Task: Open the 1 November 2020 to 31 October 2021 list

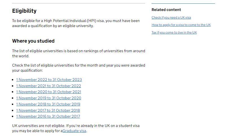Action: point(49,92)
